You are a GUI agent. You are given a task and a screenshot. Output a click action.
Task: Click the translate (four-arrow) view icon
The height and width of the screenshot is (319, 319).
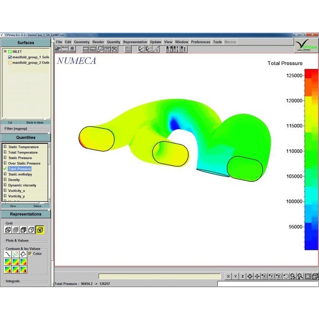[x=257, y=276]
